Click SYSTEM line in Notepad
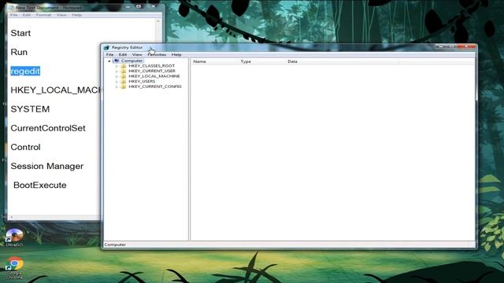Image resolution: width=504 pixels, height=283 pixels. click(30, 109)
